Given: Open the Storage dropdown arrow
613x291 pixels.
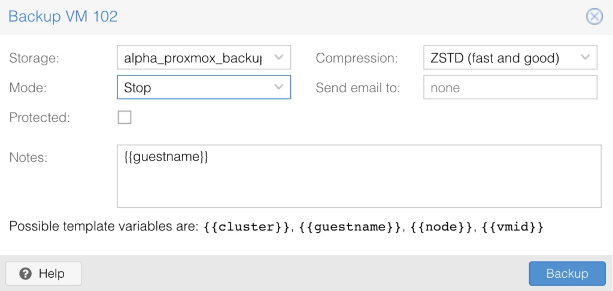Looking at the screenshot, I should click(x=278, y=58).
